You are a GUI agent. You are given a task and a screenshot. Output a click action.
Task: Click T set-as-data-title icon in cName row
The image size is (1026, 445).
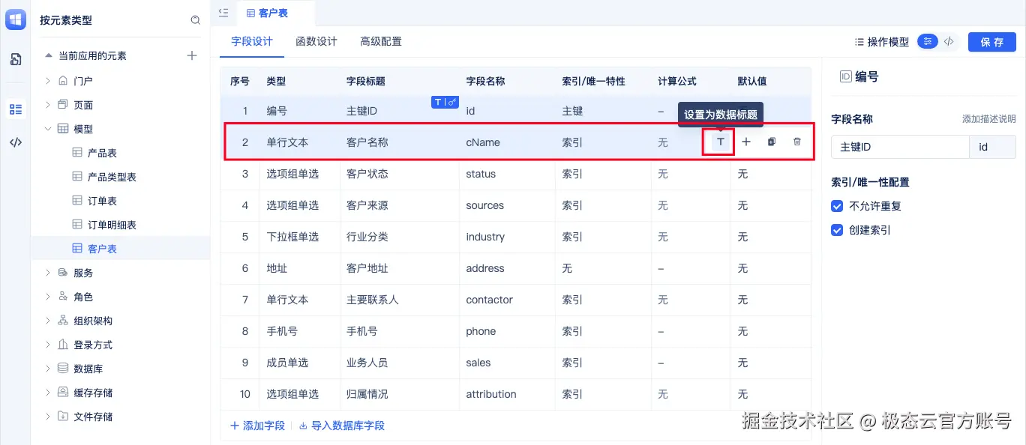[721, 142]
